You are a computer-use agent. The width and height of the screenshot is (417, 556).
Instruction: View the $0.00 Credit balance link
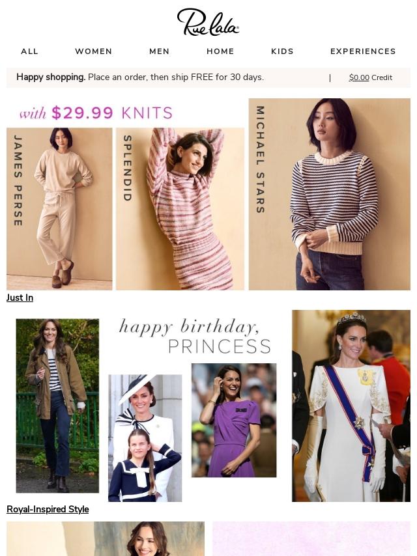click(371, 77)
